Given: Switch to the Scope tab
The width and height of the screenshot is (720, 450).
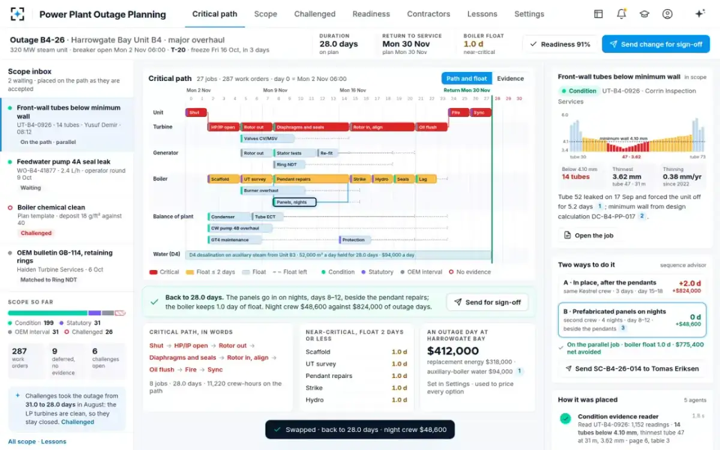Looking at the screenshot, I should tap(265, 14).
